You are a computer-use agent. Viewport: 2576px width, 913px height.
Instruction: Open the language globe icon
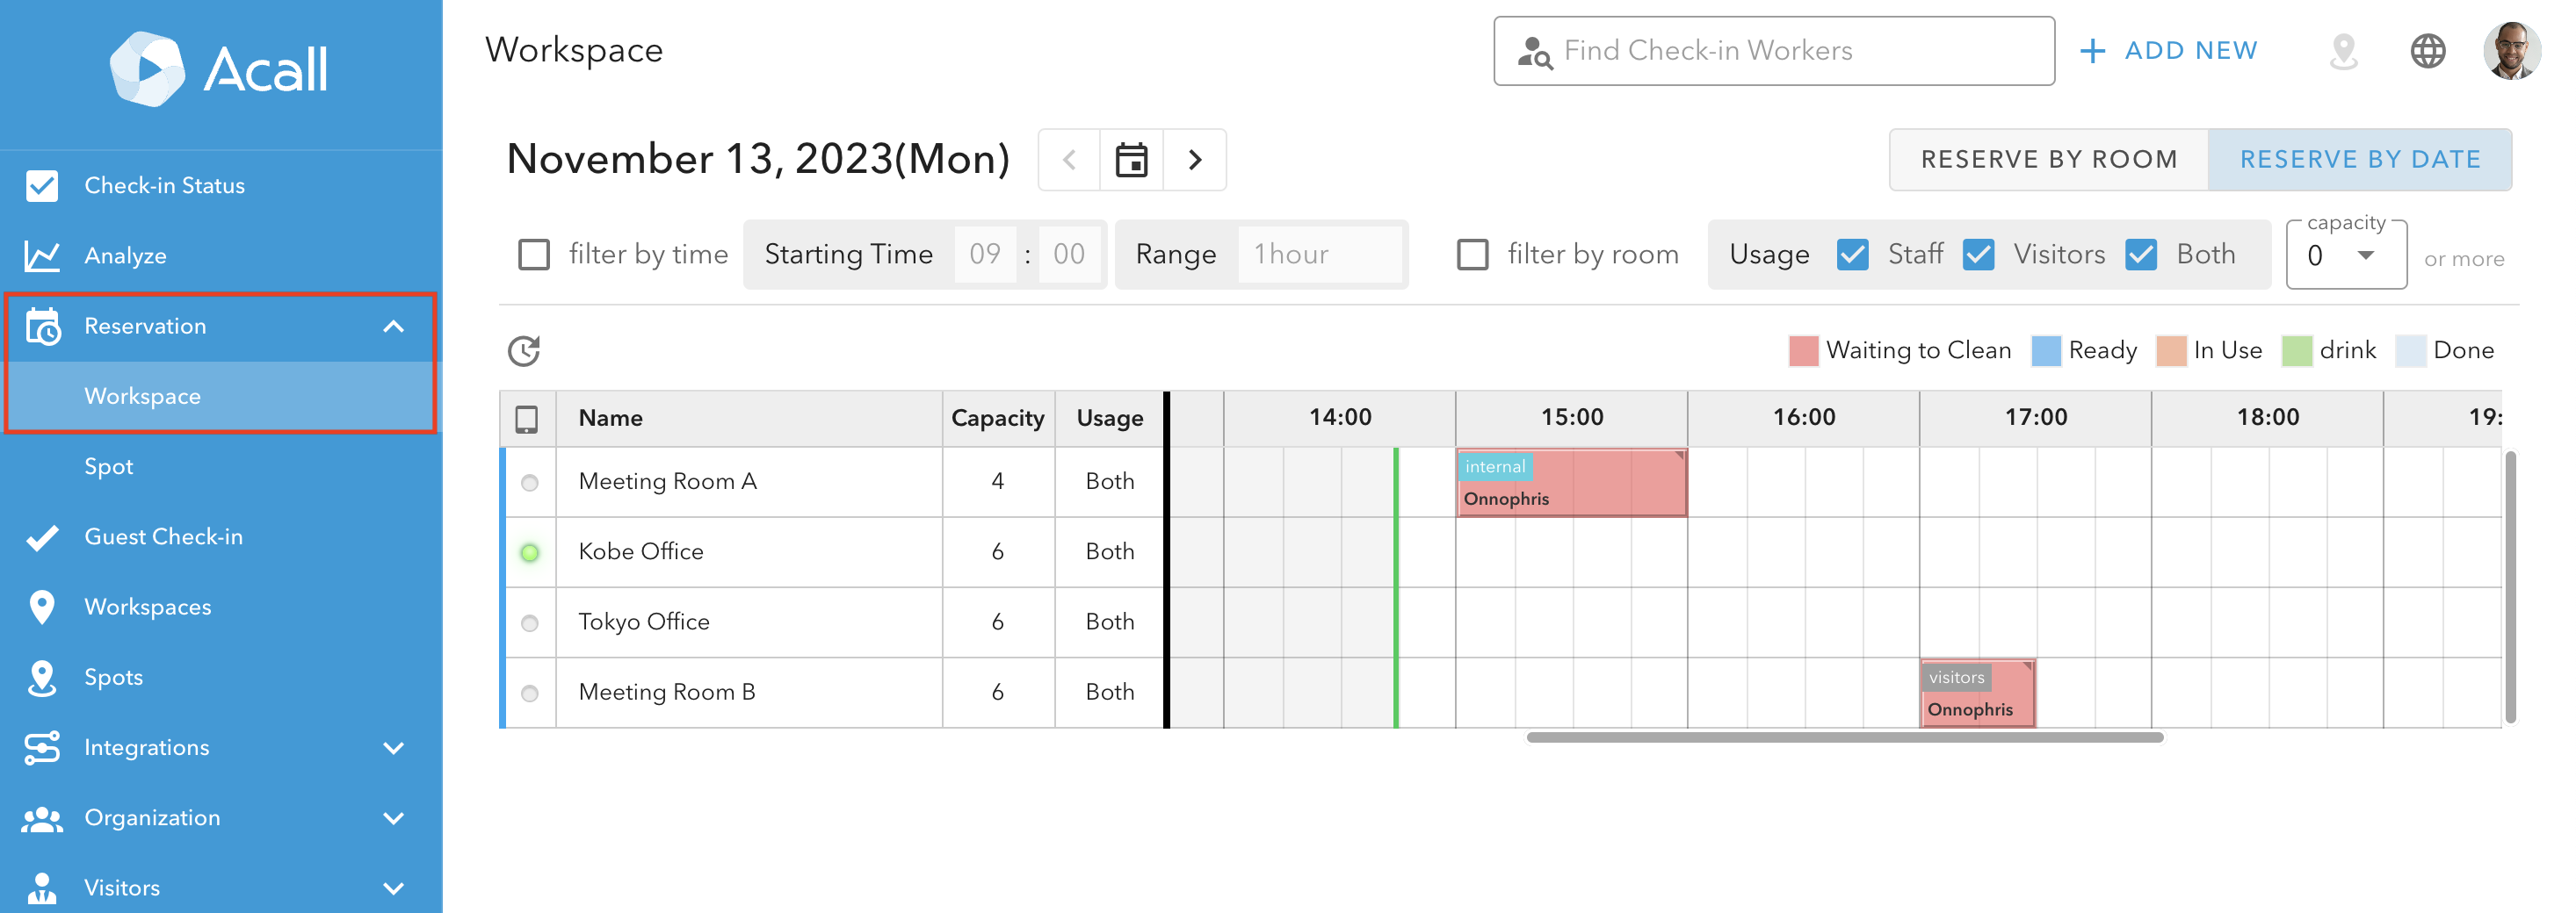[2427, 51]
